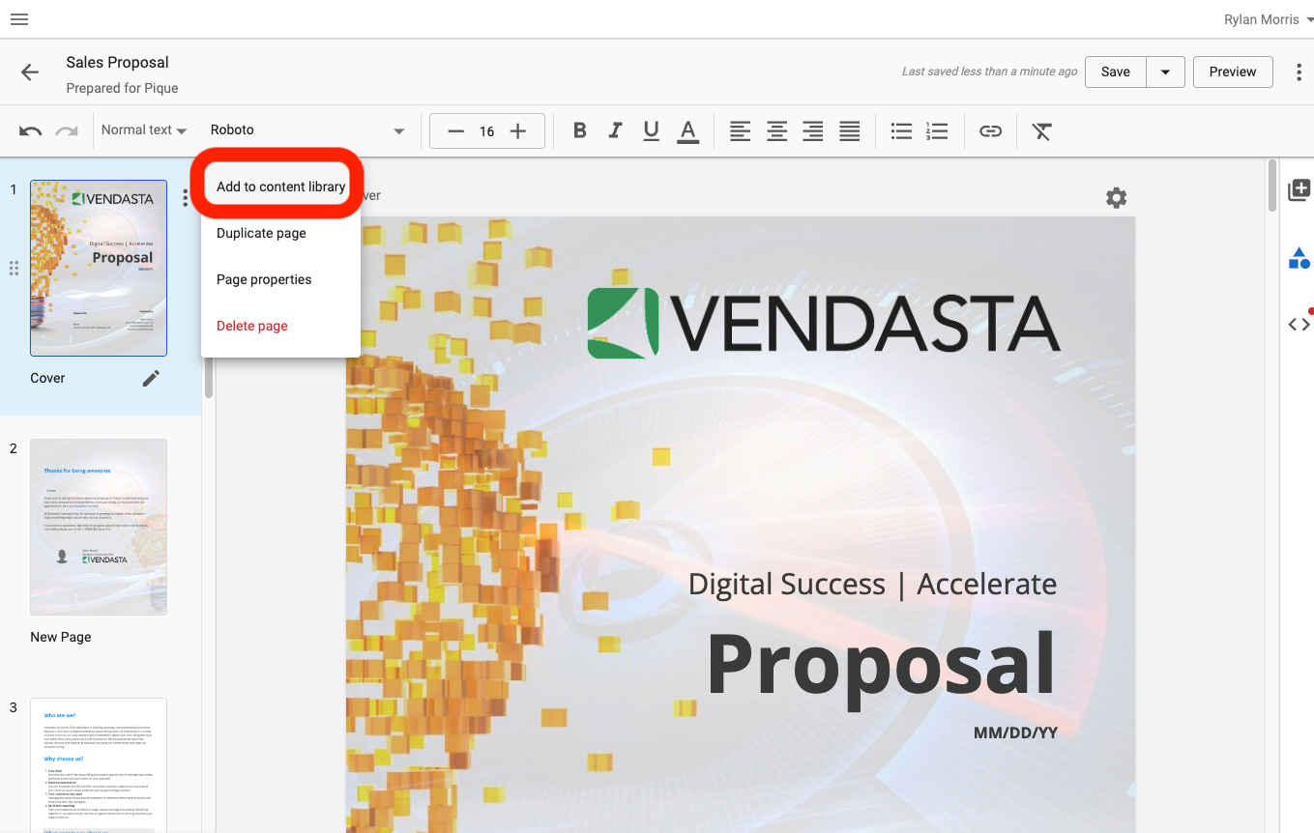Image resolution: width=1314 pixels, height=833 pixels.
Task: Open Page properties
Action: [x=280, y=279]
